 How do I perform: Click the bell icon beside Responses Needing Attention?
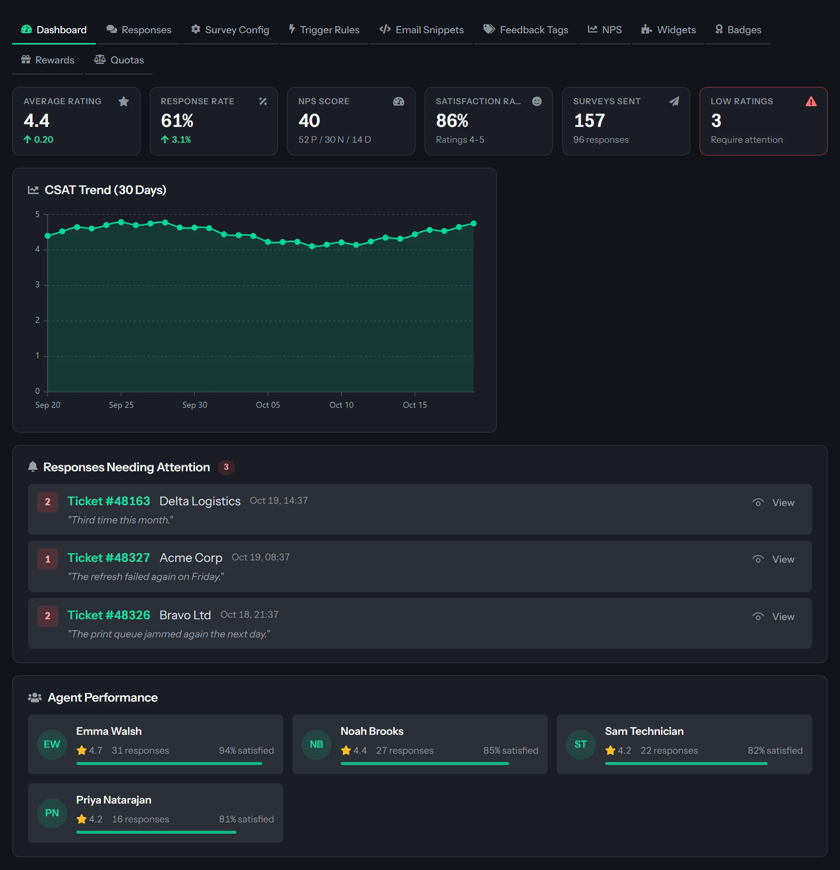point(33,466)
